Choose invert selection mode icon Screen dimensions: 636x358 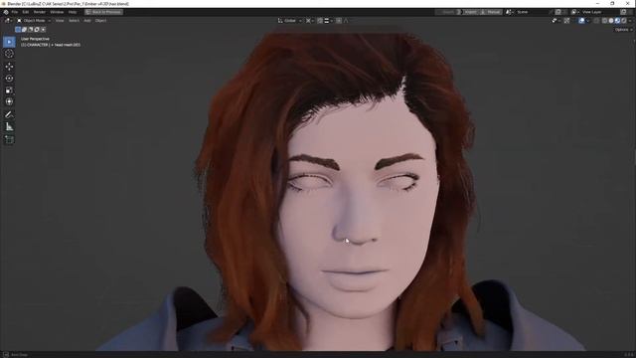37,29
